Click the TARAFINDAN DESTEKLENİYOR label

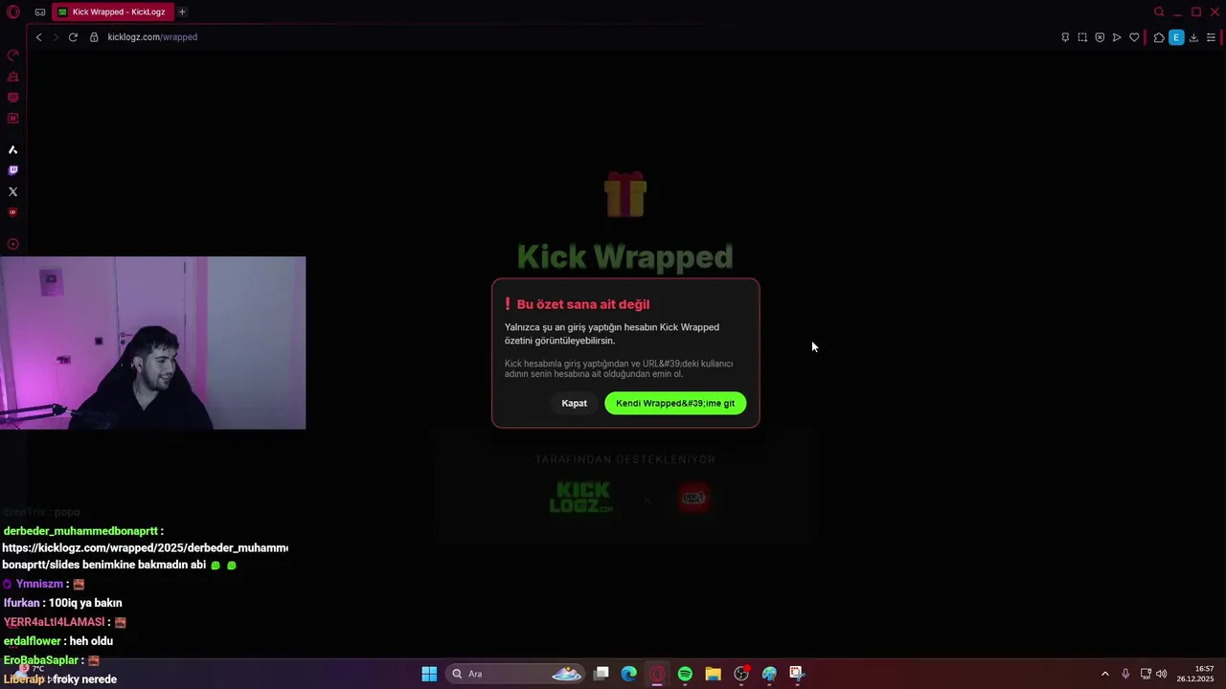pyautogui.click(x=625, y=459)
